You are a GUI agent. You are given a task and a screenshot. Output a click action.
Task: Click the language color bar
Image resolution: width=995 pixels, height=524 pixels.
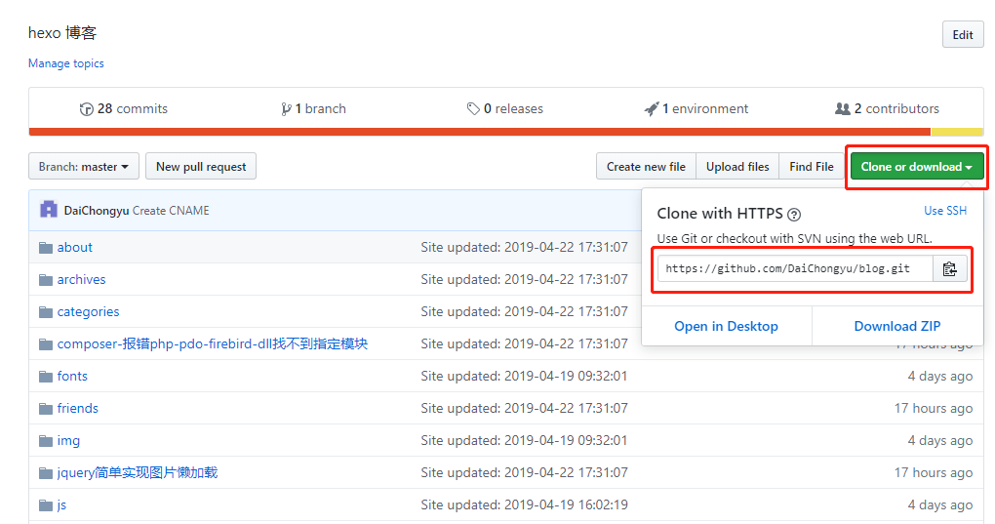coord(478,132)
